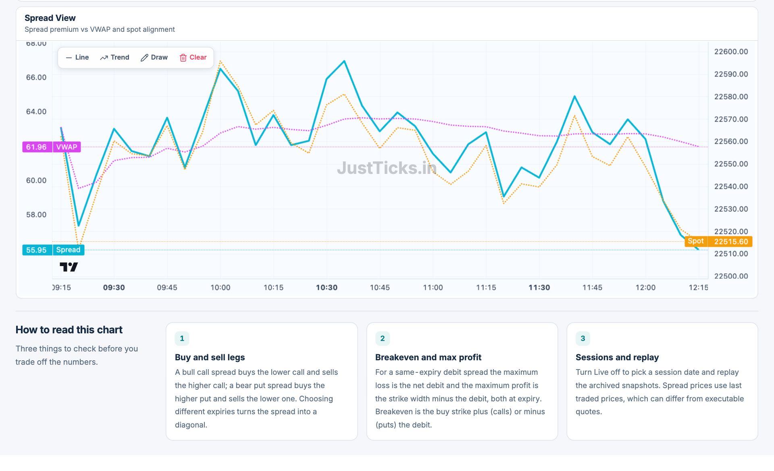Click the Spread View heading
This screenshot has height=471, width=774.
[x=50, y=18]
